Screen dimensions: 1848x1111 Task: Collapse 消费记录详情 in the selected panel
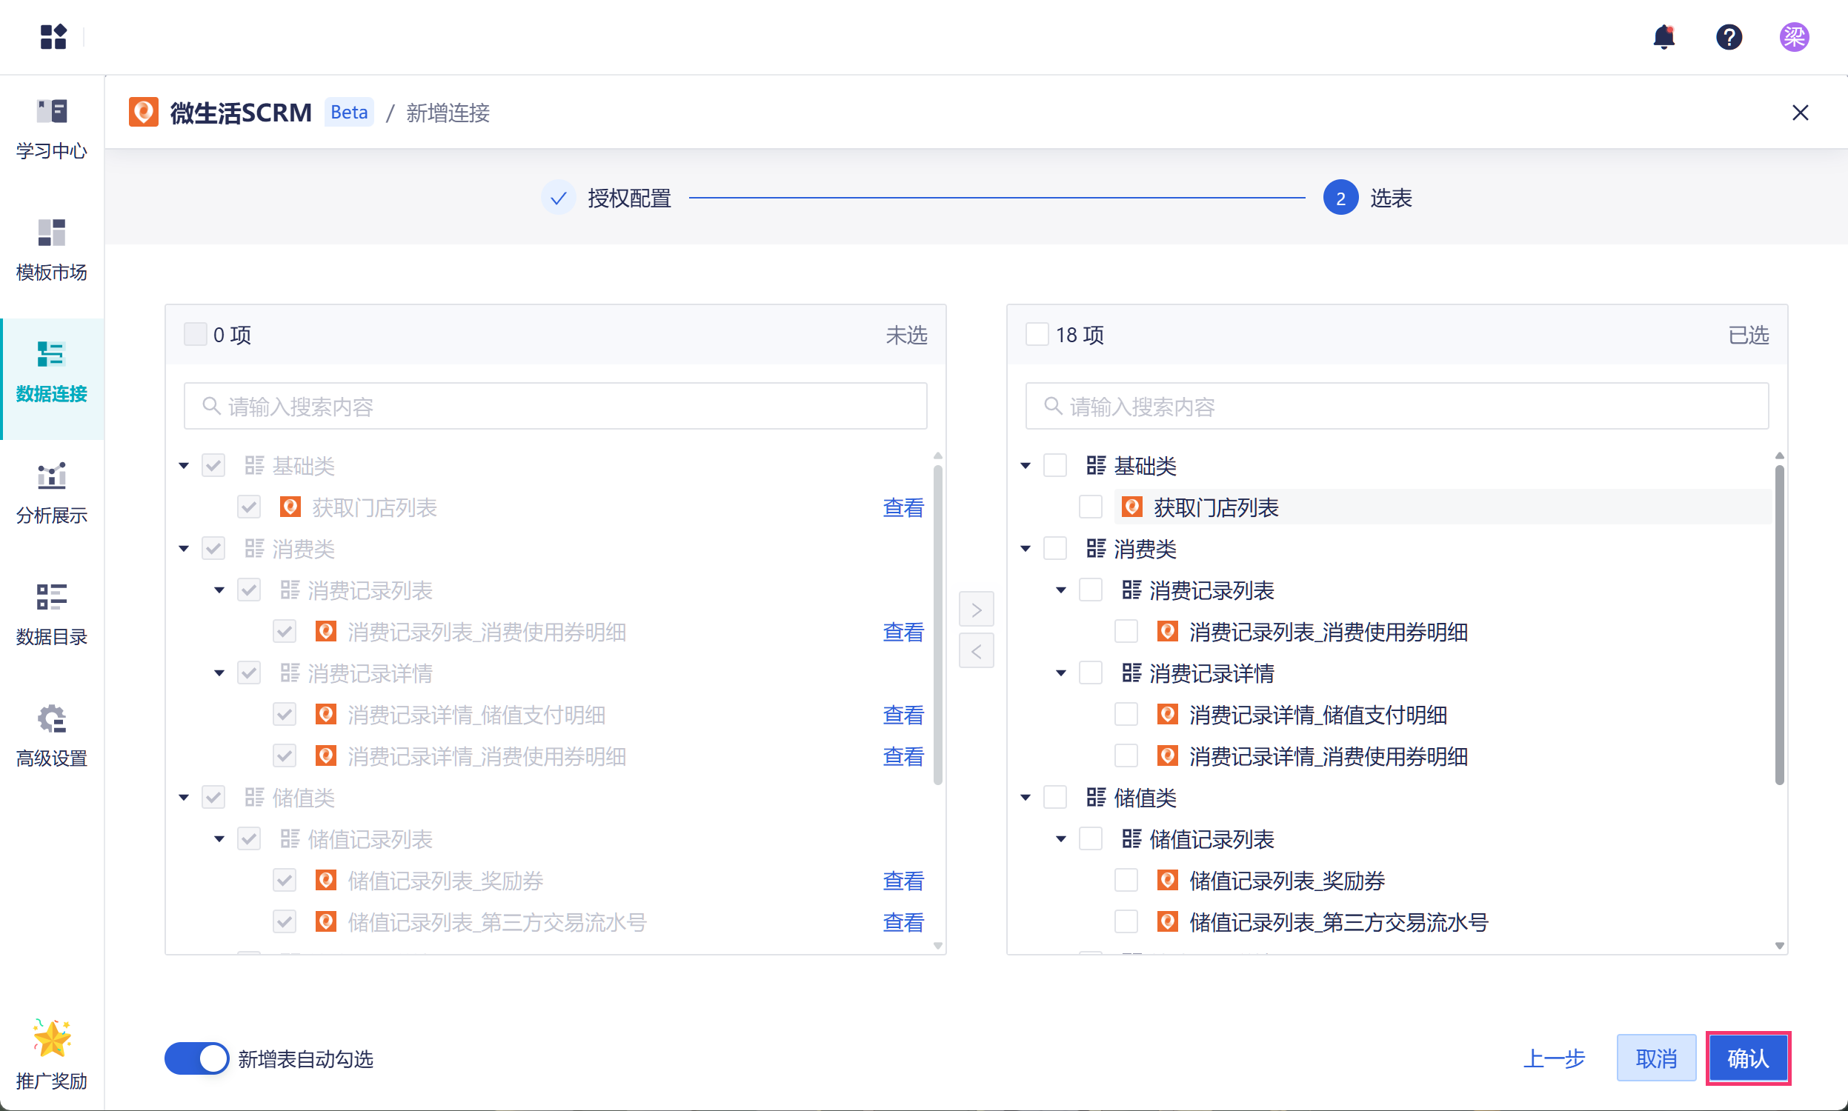point(1060,673)
